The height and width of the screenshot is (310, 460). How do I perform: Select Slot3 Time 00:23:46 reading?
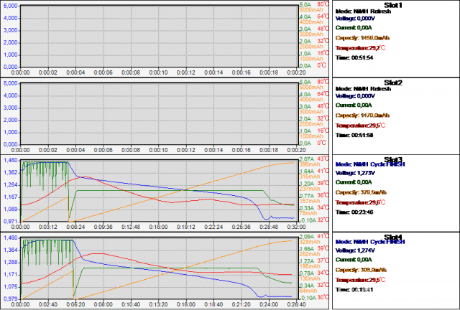click(x=354, y=212)
